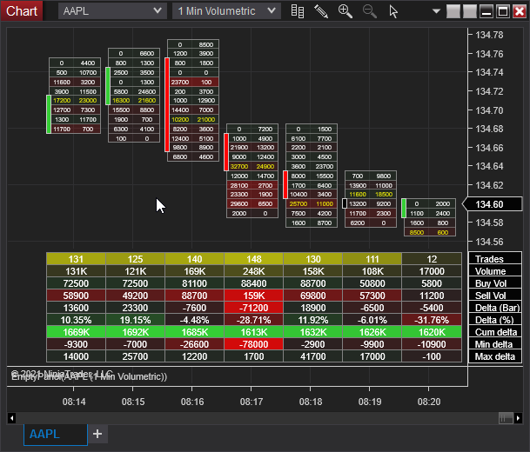Click the 248K volume cell
The image size is (530, 452).
tap(254, 271)
